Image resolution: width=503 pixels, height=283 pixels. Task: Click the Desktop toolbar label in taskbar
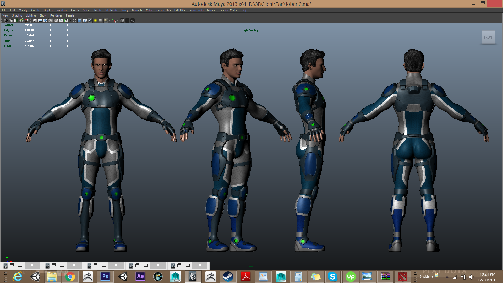(x=425, y=276)
